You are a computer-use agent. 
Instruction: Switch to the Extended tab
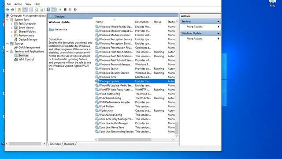[55, 144]
